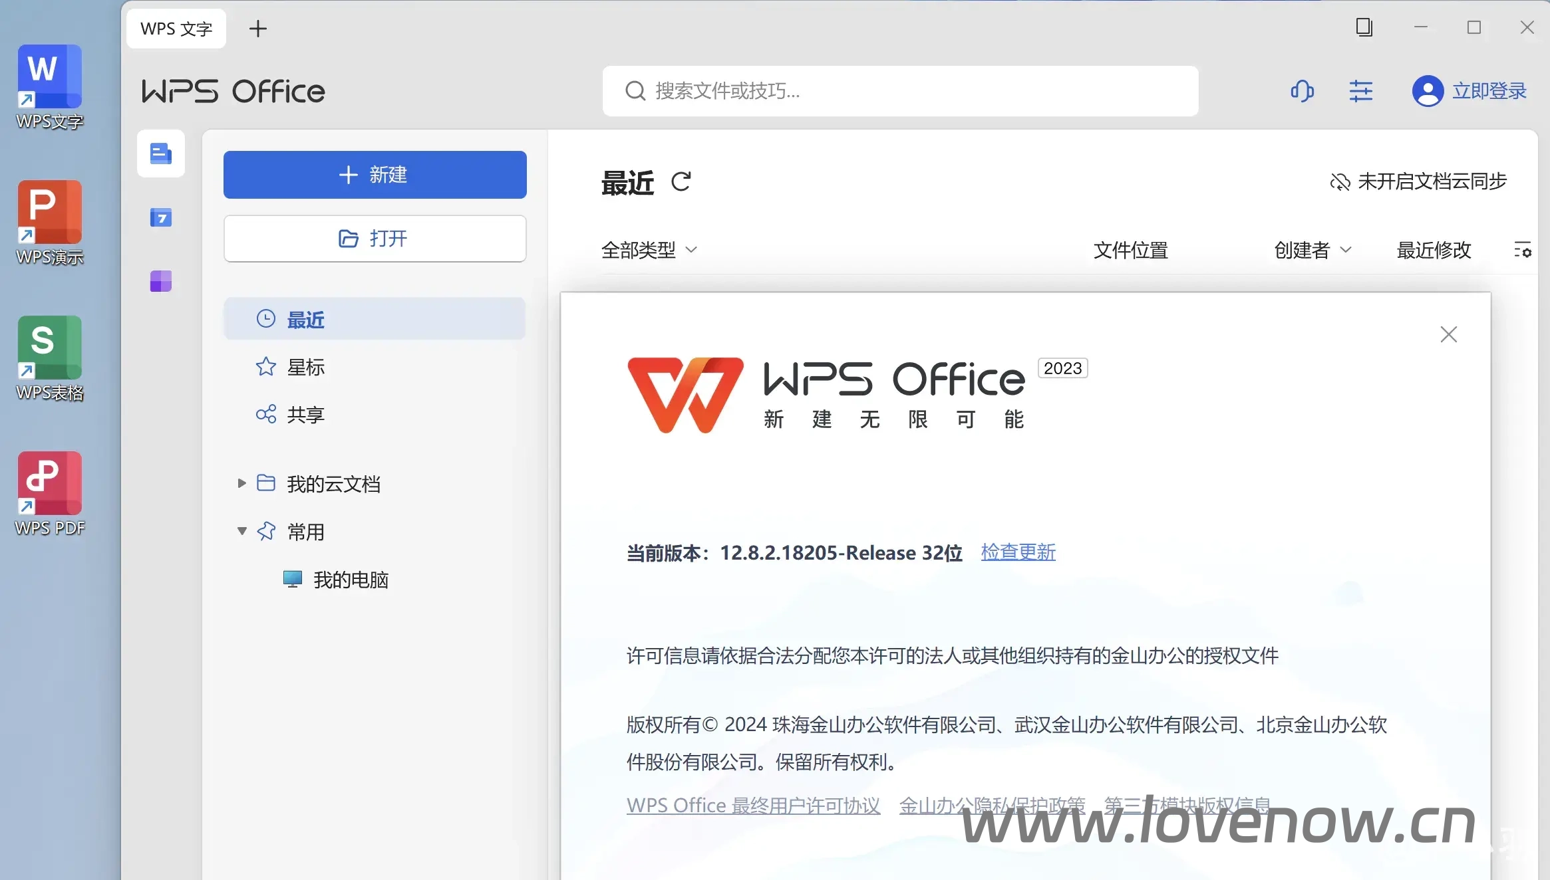This screenshot has height=880, width=1550.
Task: Click inside the search files input field
Action: pyautogui.click(x=898, y=91)
